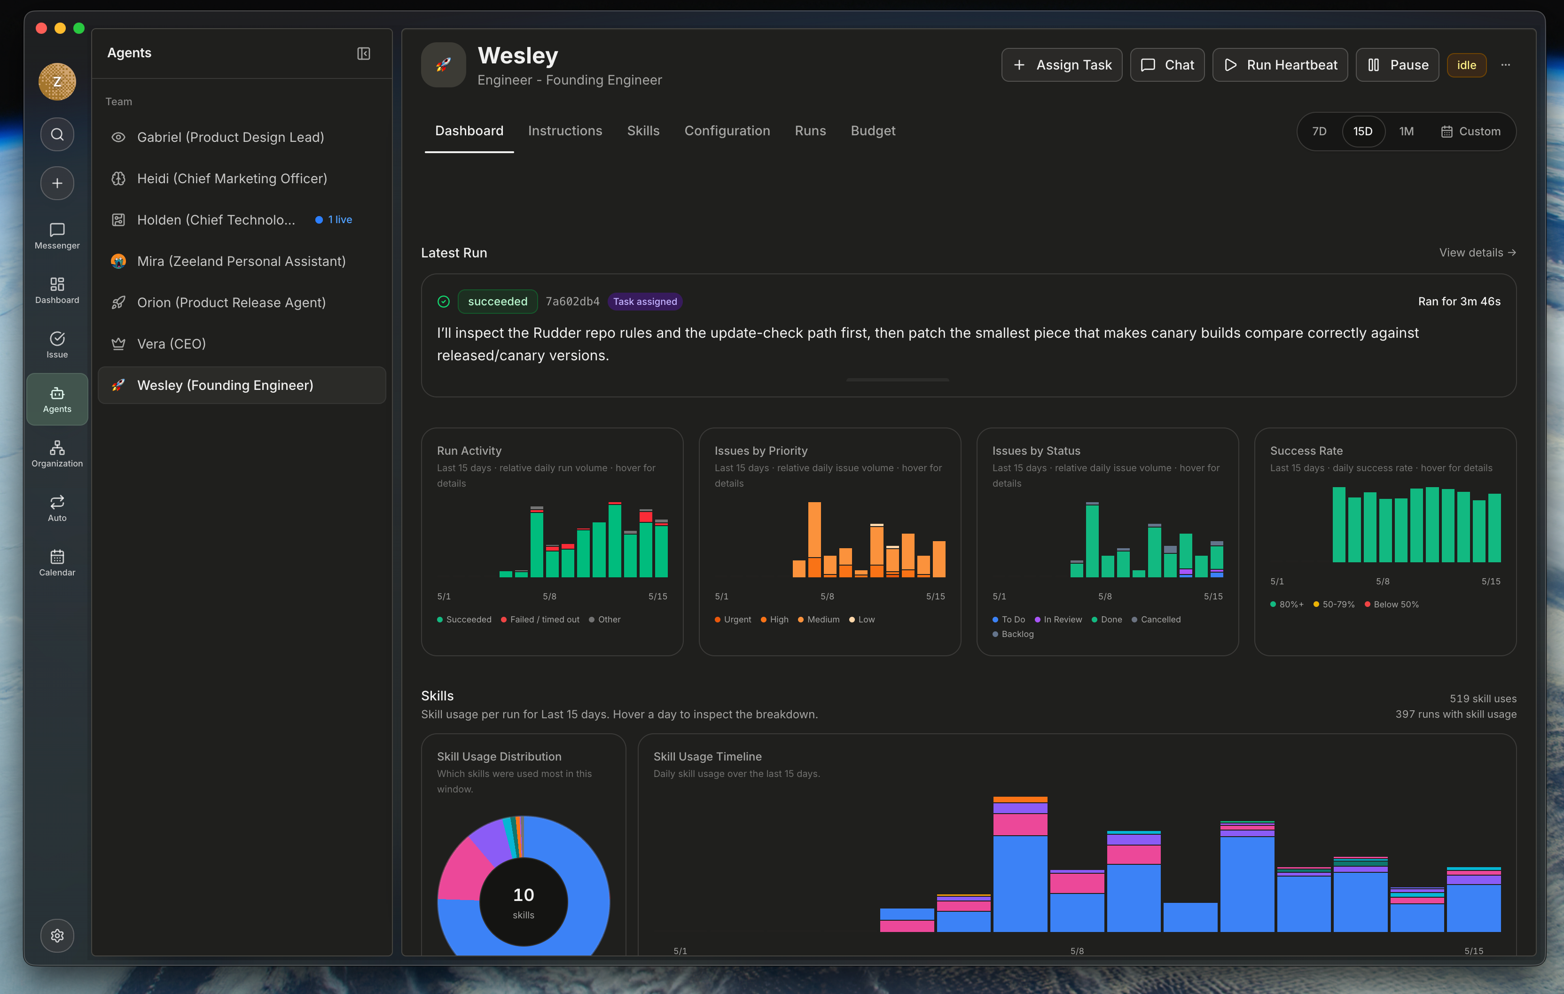Screen dimensions: 1564x994
Task: Click the Ran for 3m 46s label
Action: (1459, 301)
